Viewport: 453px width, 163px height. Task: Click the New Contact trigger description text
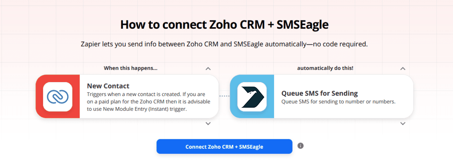(149, 102)
